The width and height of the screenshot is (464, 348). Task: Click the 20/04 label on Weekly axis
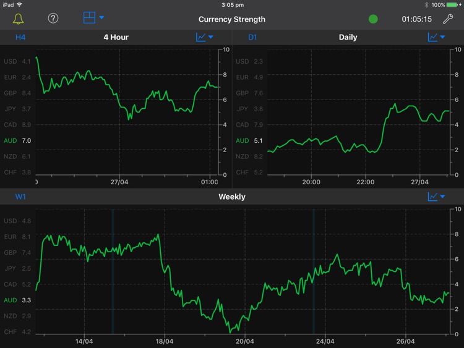pos(245,341)
